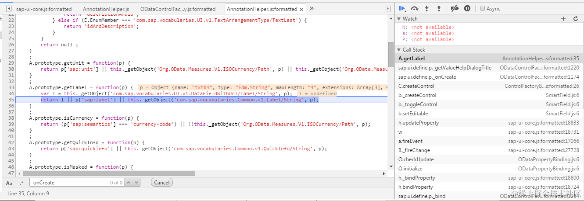Open sap-ui-core.js:formatted:27728 source link
584x201 pixels.
tap(544, 150)
